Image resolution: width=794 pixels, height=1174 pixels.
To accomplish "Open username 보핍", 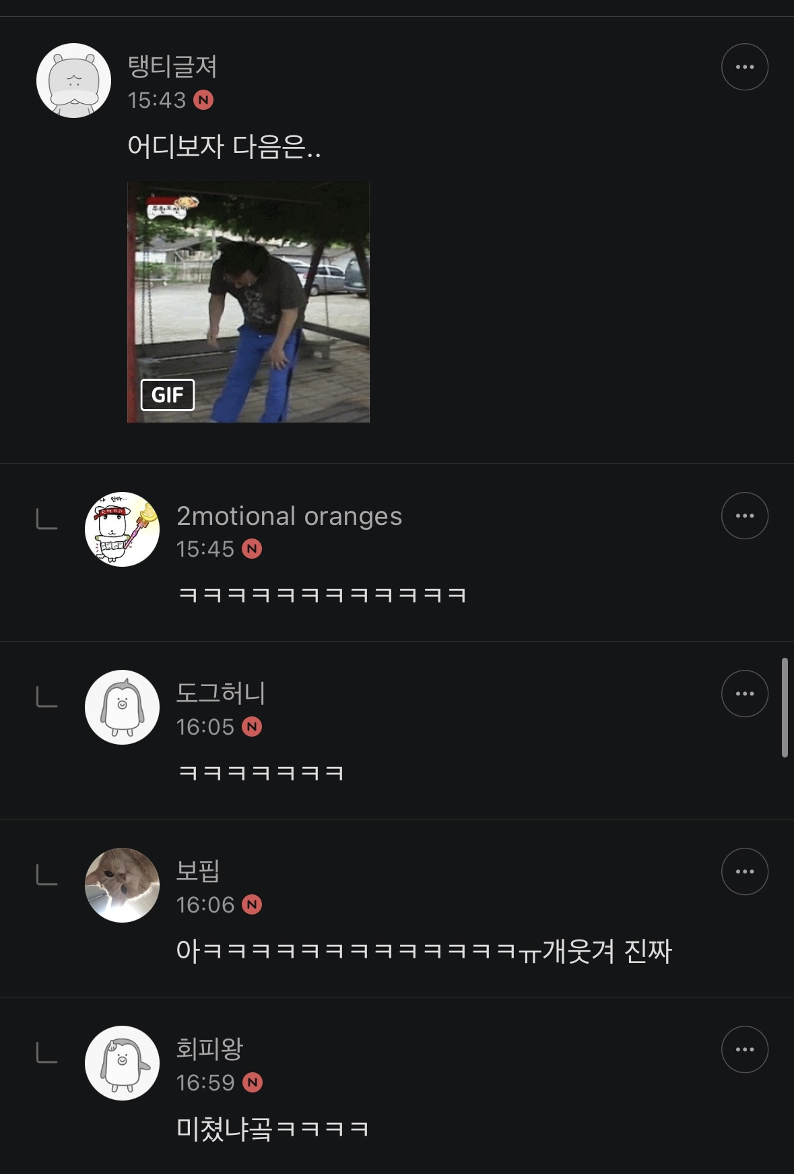I will [x=198, y=871].
